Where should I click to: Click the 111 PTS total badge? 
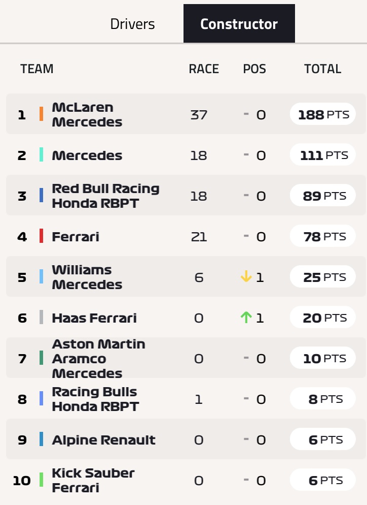(323, 154)
